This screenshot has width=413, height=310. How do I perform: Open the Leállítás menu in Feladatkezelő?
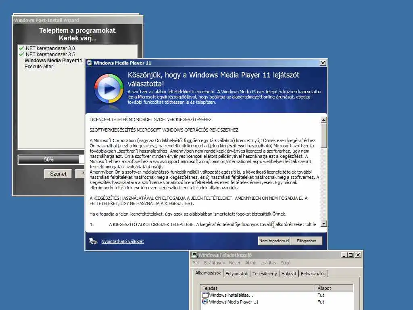coord(268,263)
